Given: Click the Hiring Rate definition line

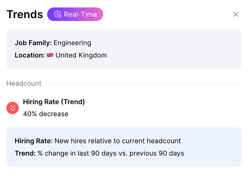Looking at the screenshot, I should [98, 141].
